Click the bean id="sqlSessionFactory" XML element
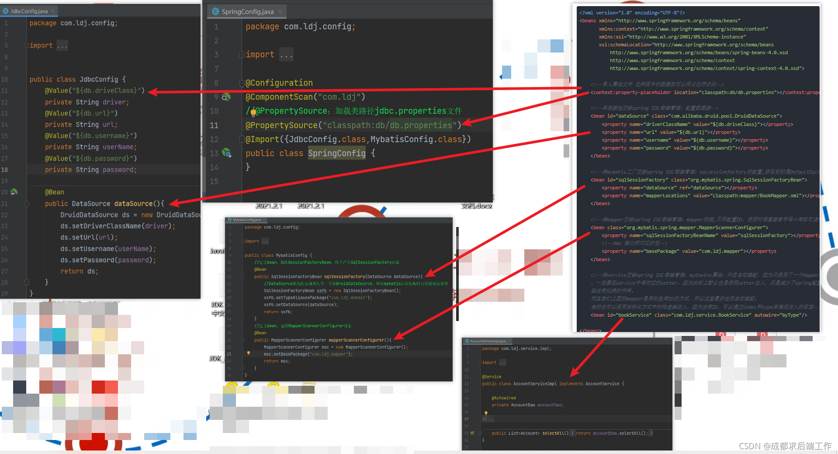Image resolution: width=838 pixels, height=454 pixels. click(x=699, y=180)
